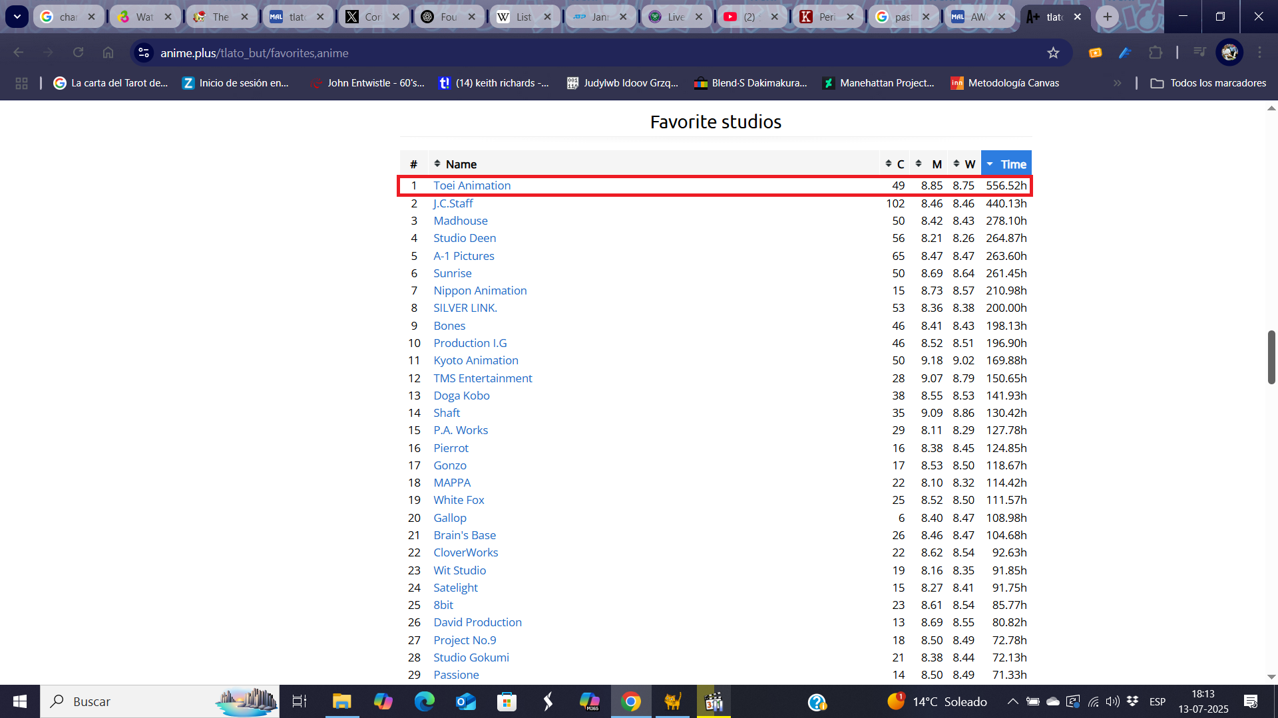Sort the table by the Time column
This screenshot has width=1278, height=718.
tap(1006, 164)
